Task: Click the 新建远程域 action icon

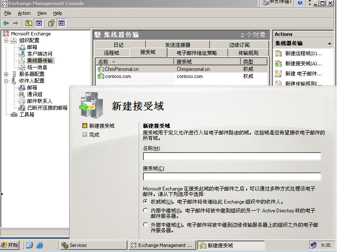Action: pos(278,54)
